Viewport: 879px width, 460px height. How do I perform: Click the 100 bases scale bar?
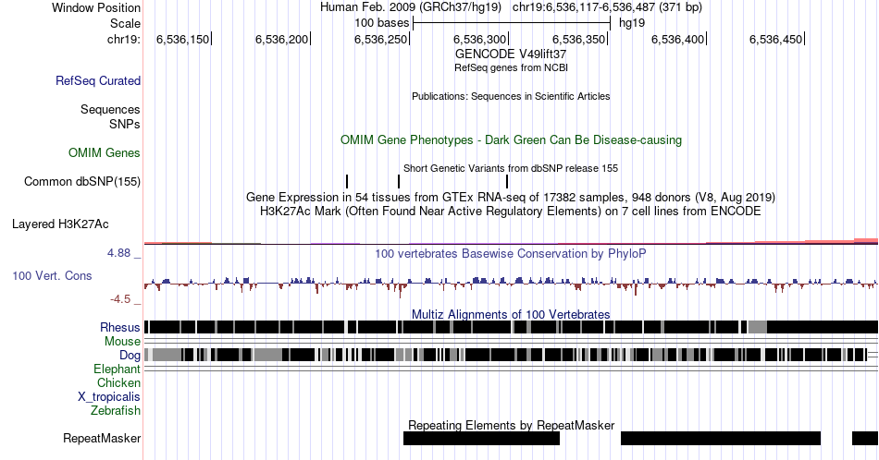[x=512, y=23]
